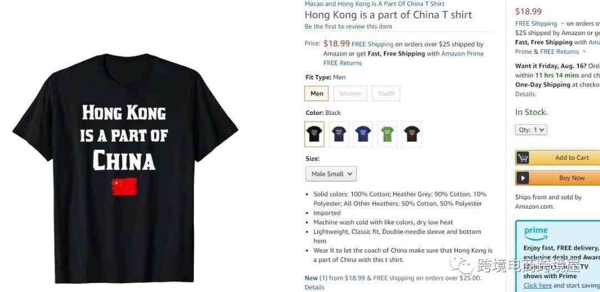Select the navy shirt color swatch
Image resolution: width=600 pixels, height=292 pixels.
(339, 134)
